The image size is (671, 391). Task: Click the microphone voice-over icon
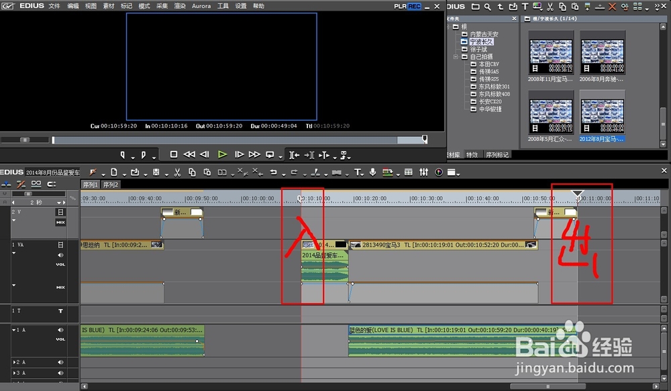tap(372, 172)
